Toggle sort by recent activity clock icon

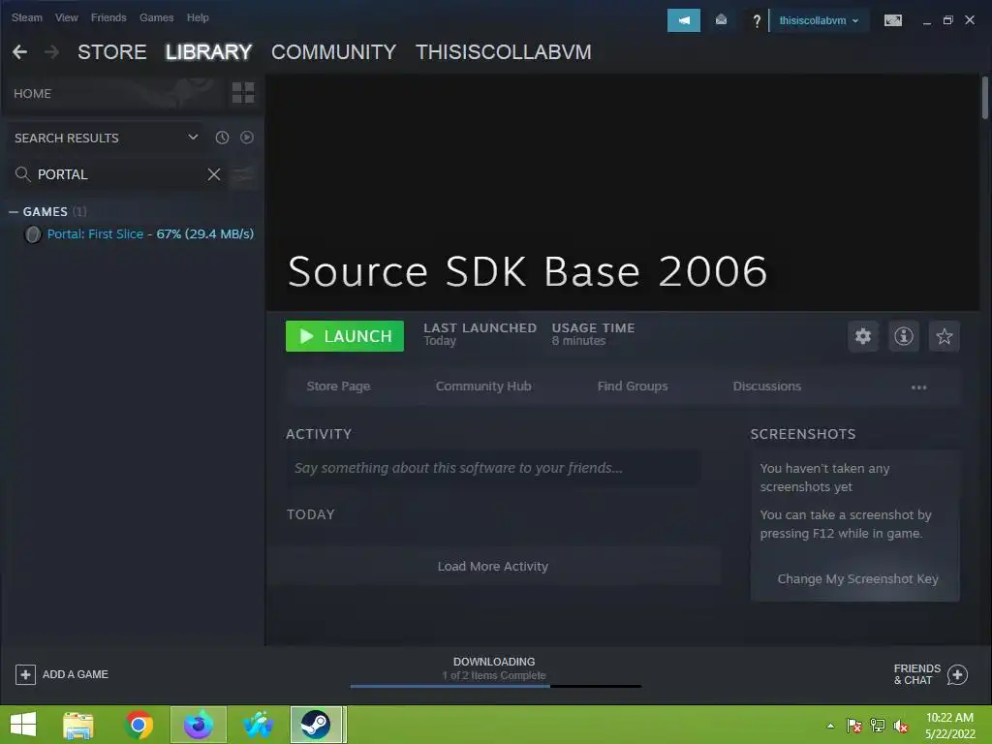pos(222,138)
